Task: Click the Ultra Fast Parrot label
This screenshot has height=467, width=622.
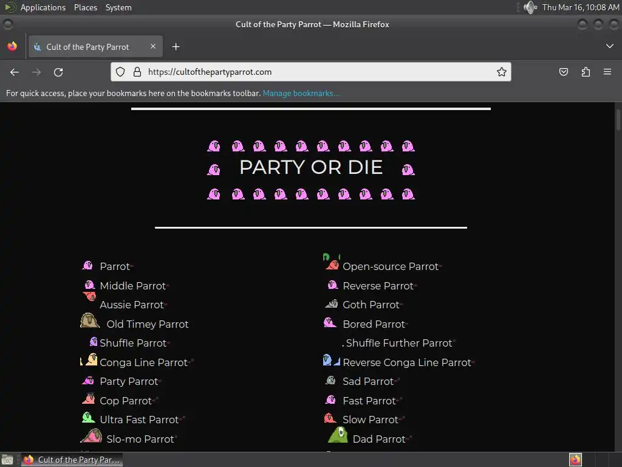Action: click(139, 420)
